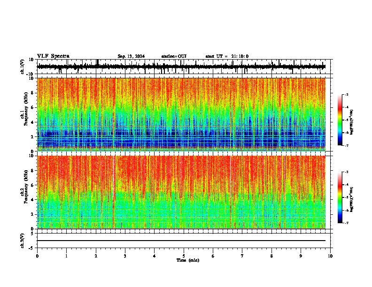Click the date 'Sep. 13, 2024'
Screen dimensions: 372x287
point(131,56)
